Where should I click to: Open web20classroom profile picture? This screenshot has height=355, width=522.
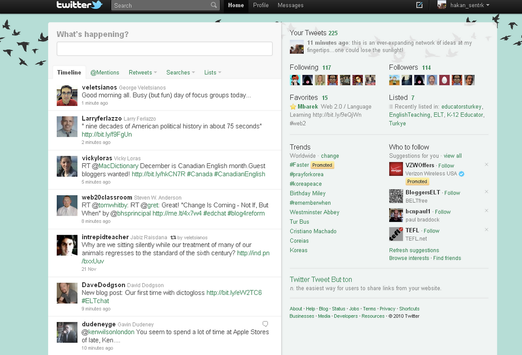click(x=67, y=205)
